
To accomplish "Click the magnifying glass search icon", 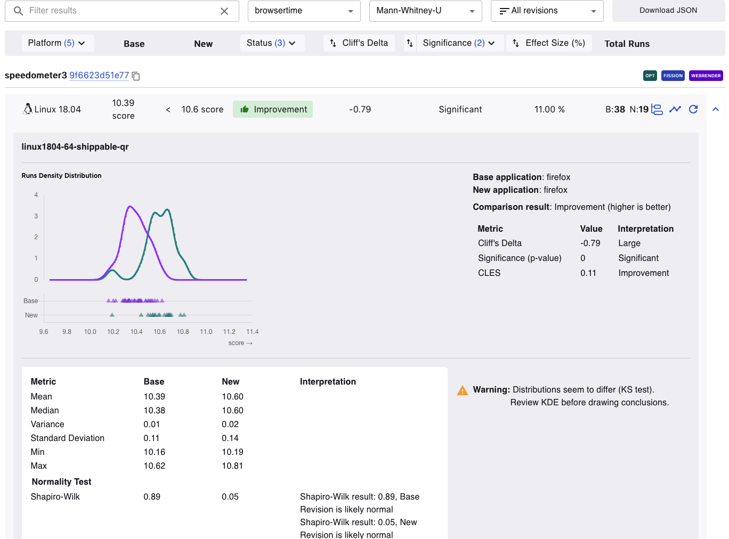I will (x=18, y=11).
